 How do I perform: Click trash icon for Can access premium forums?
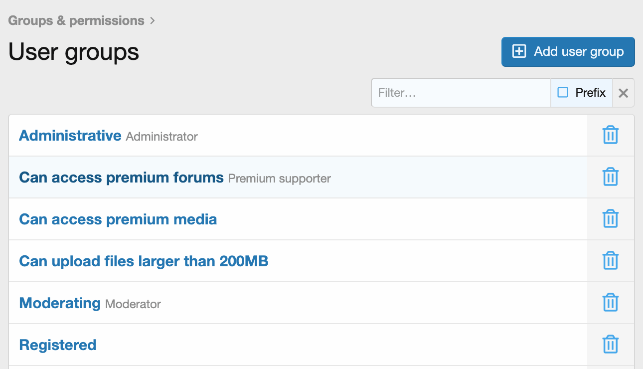point(611,177)
